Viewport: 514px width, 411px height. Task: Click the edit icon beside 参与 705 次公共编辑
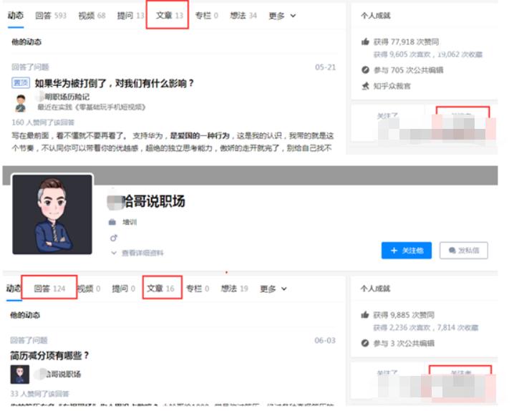tap(365, 69)
